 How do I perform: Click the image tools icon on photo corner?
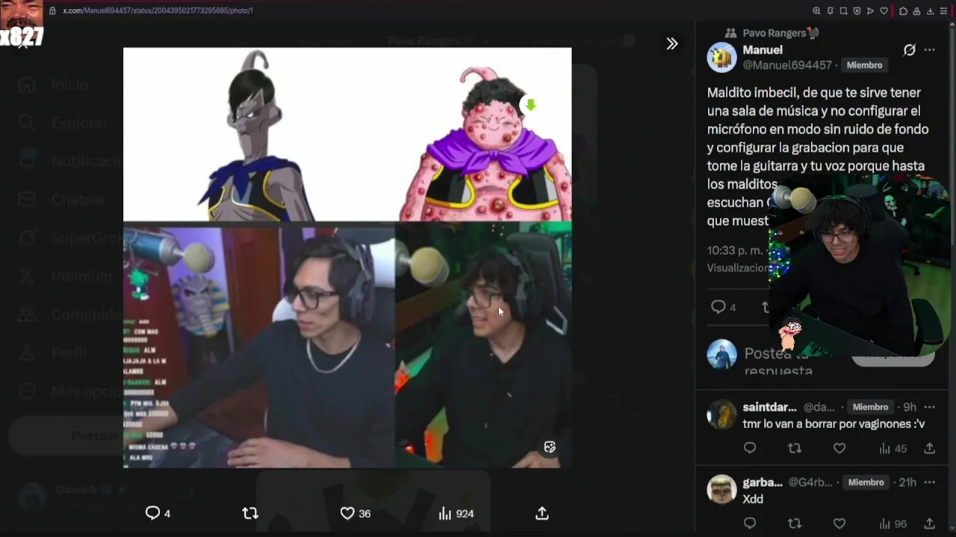coord(550,447)
